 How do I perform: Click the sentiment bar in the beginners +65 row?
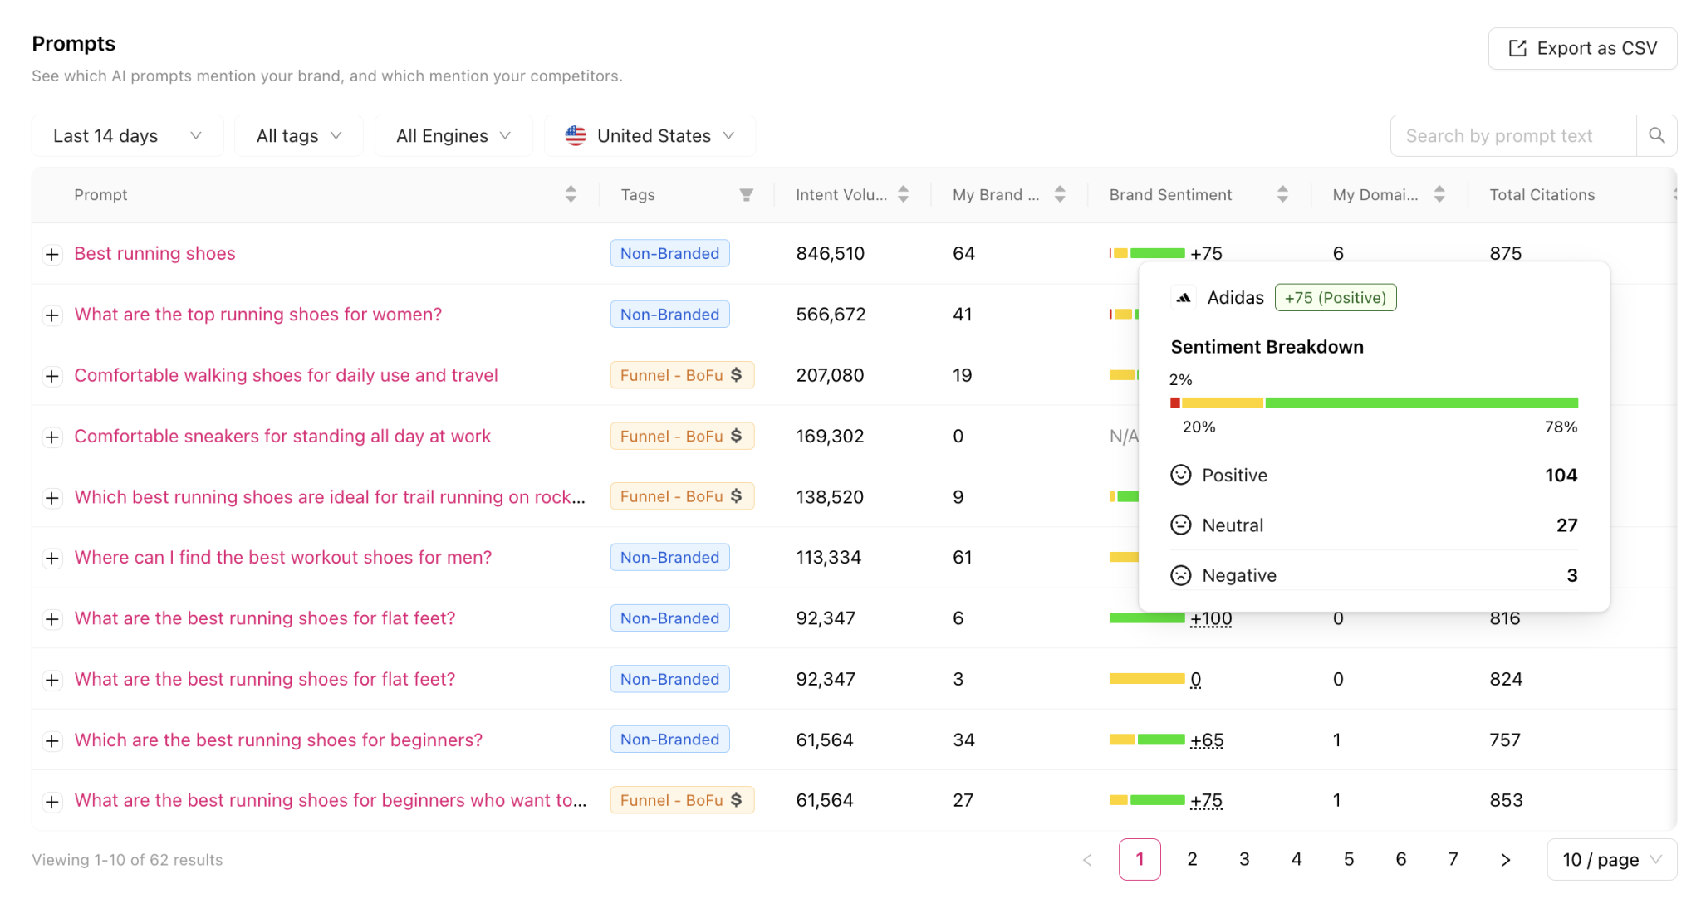(1147, 740)
